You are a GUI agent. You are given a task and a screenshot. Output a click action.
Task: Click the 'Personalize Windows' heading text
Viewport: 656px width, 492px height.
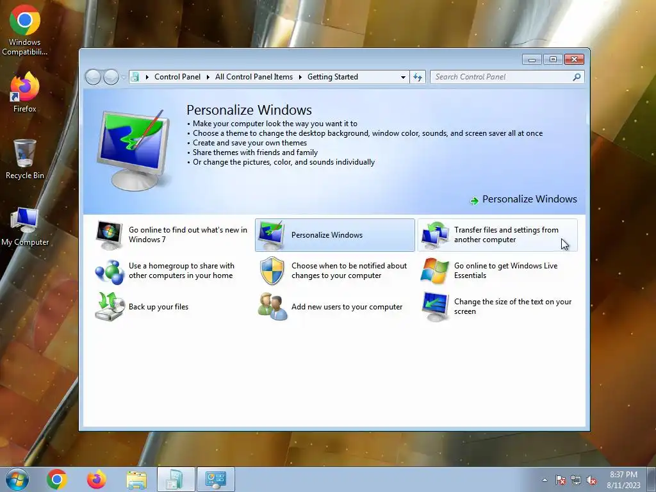click(x=249, y=110)
